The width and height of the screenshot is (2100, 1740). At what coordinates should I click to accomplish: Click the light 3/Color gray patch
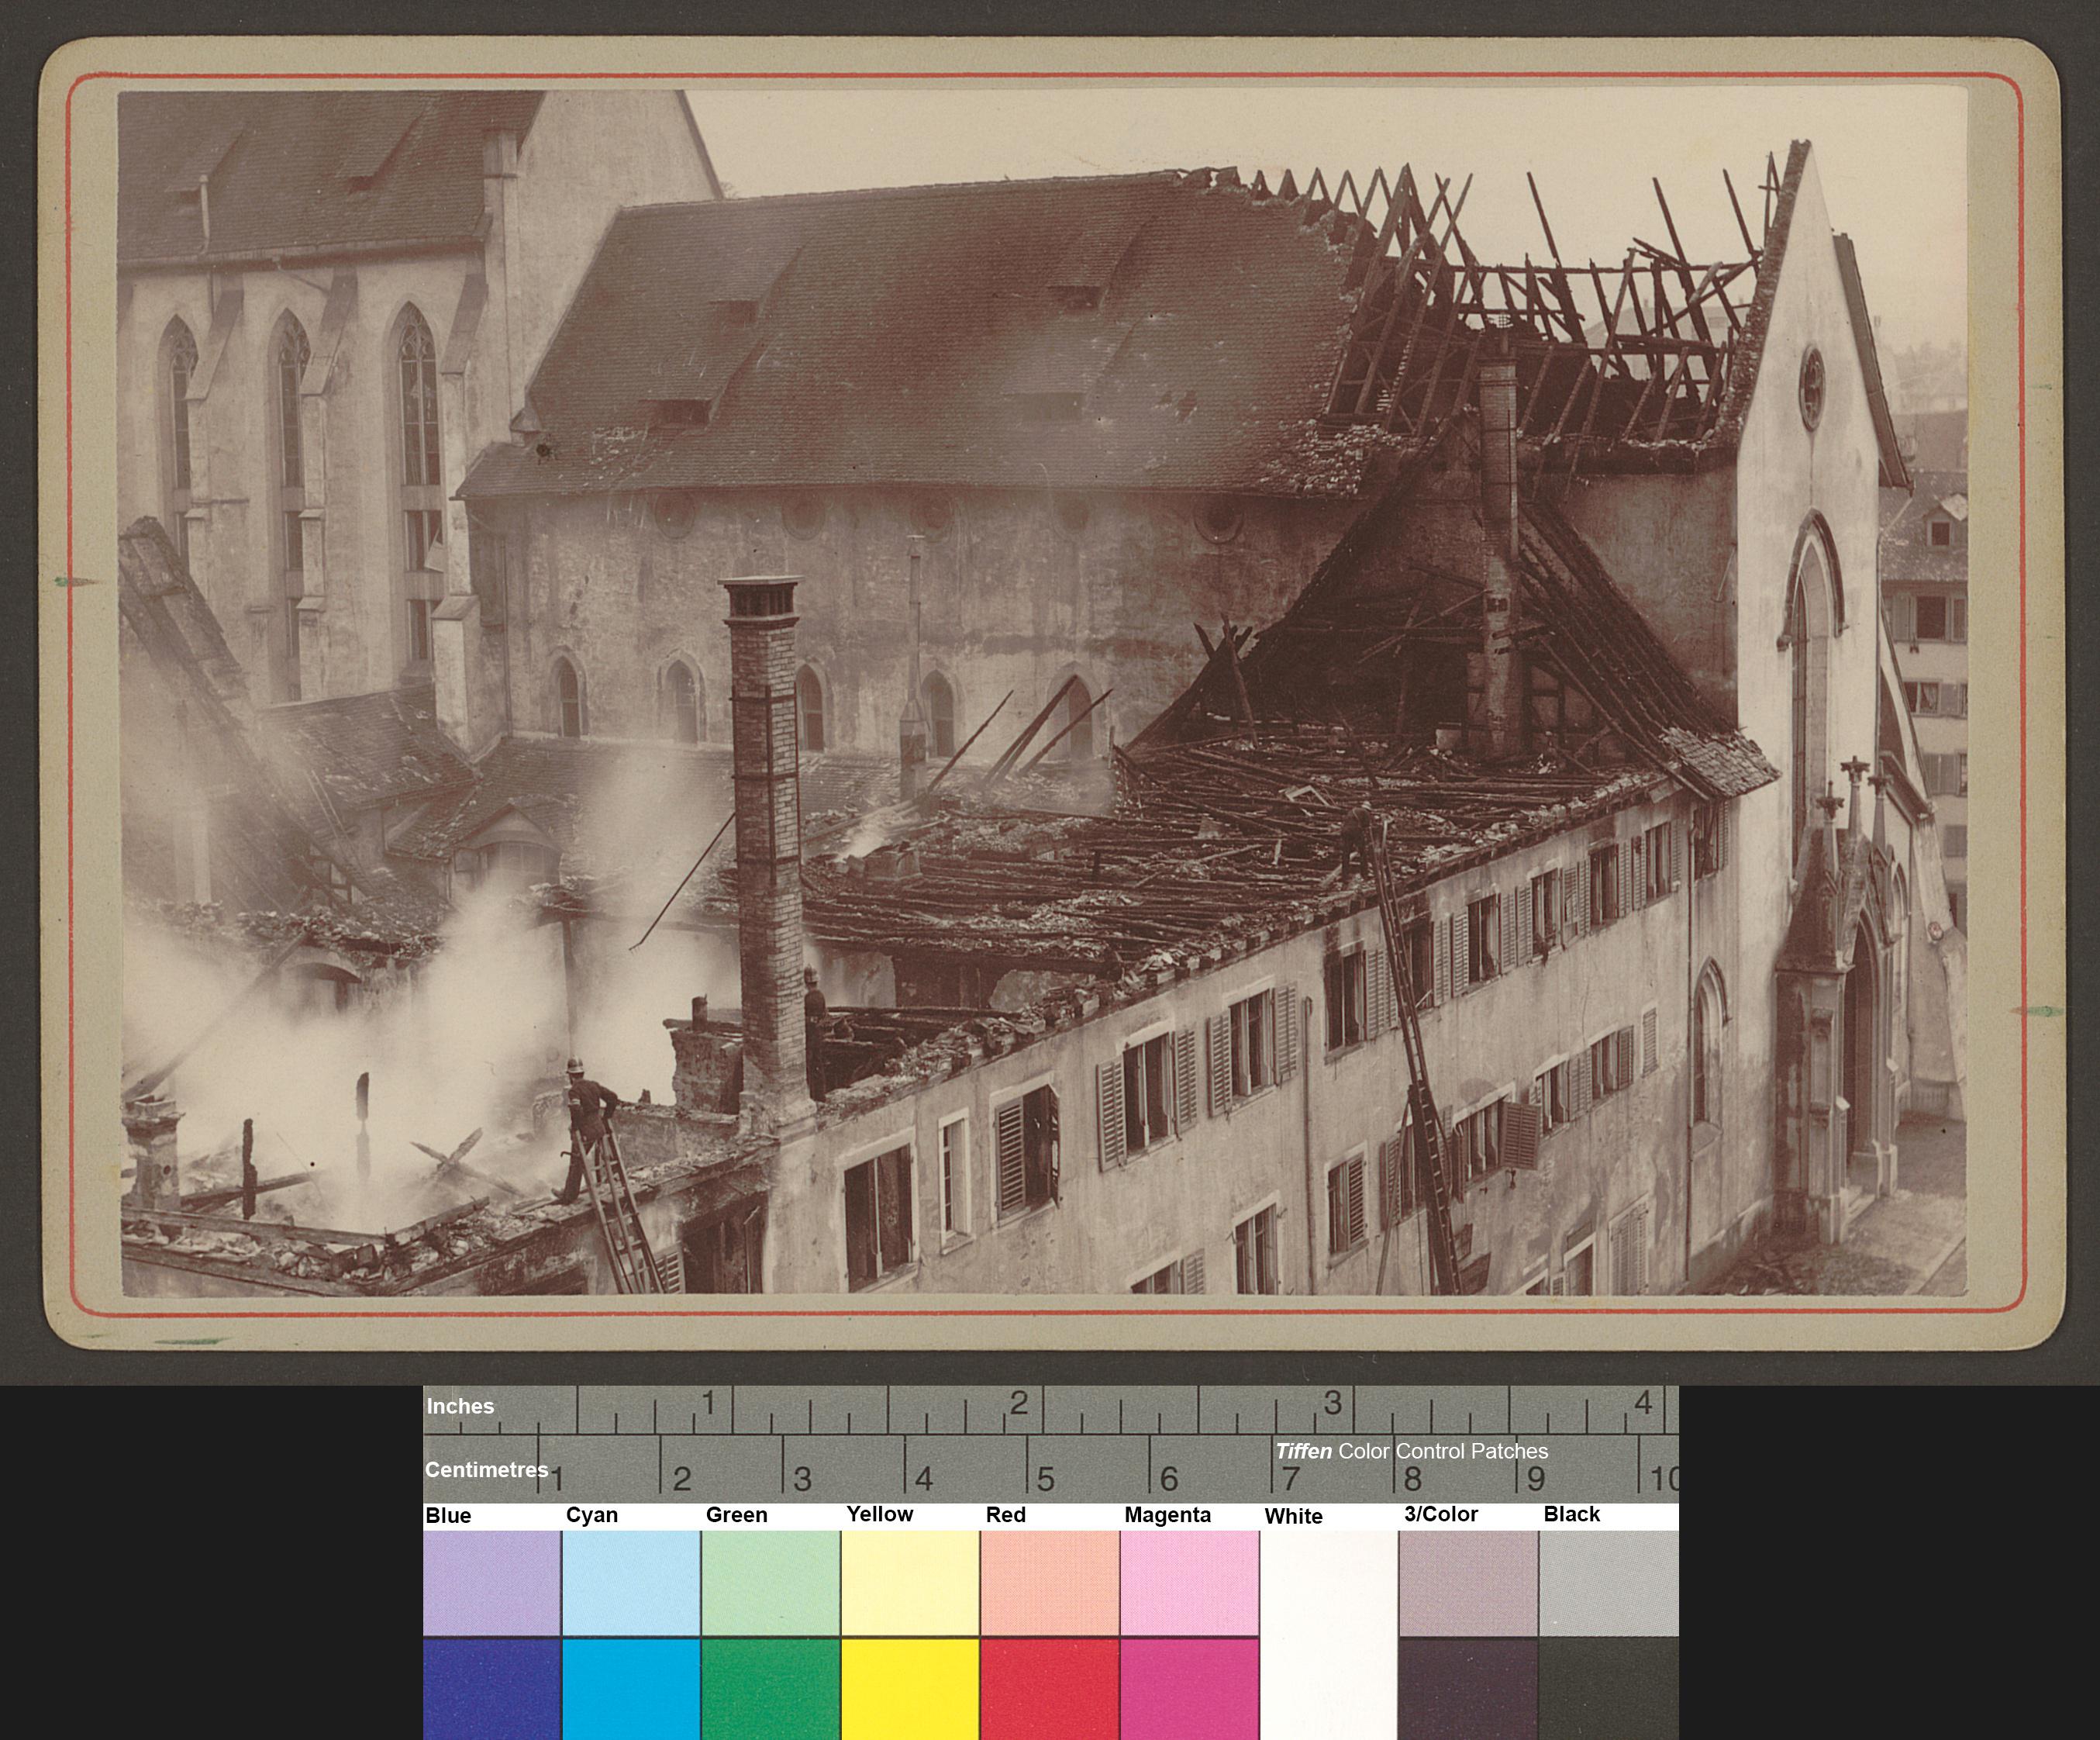1468,1582
